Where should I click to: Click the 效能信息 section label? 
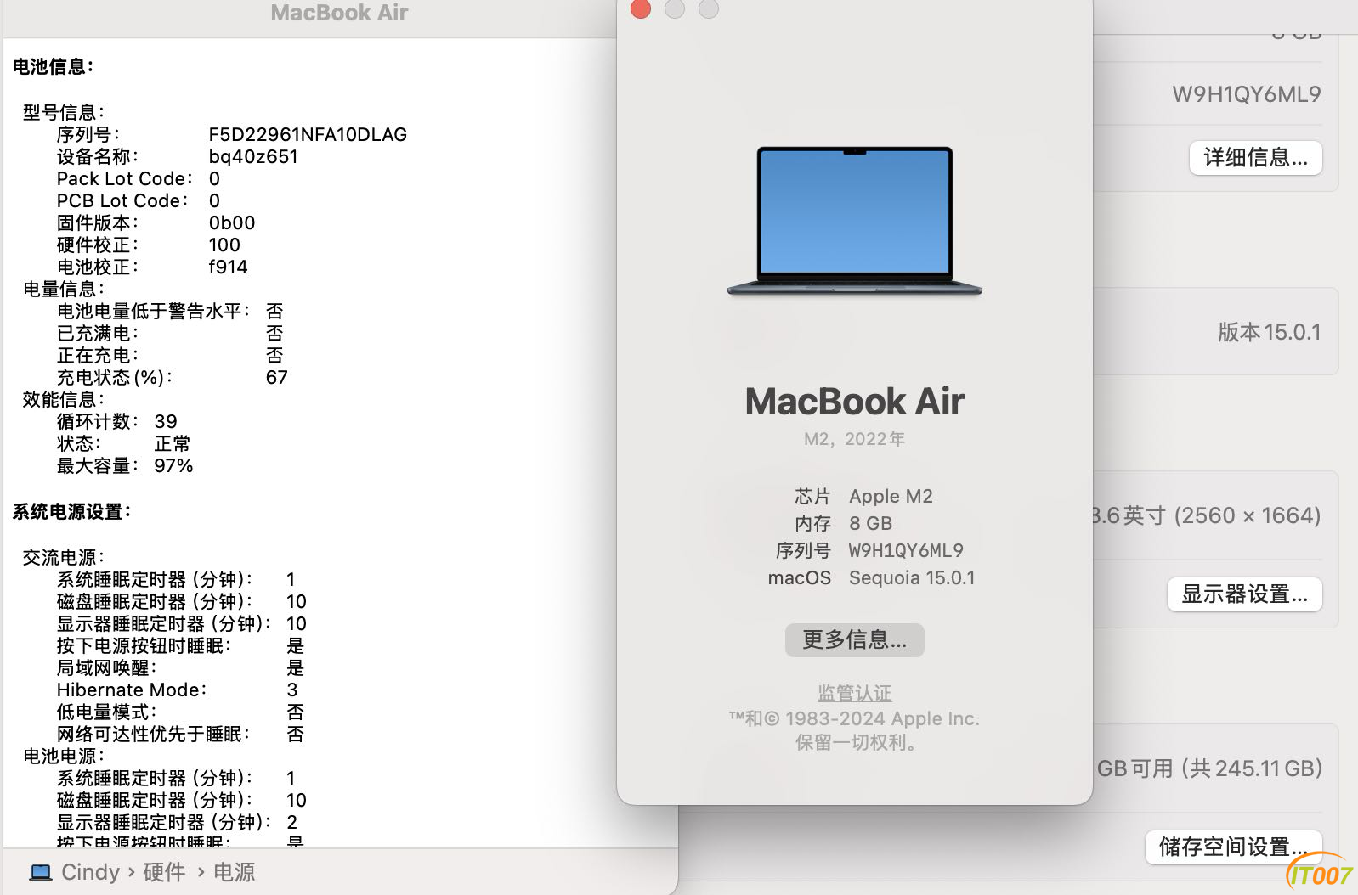(63, 399)
